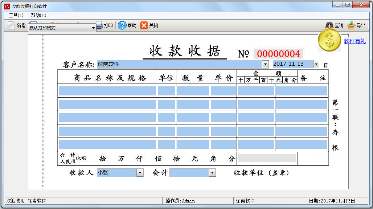This screenshot has width=373, height=209.
Task: Click the first row 单位 unit field
Action: pyautogui.click(x=167, y=91)
